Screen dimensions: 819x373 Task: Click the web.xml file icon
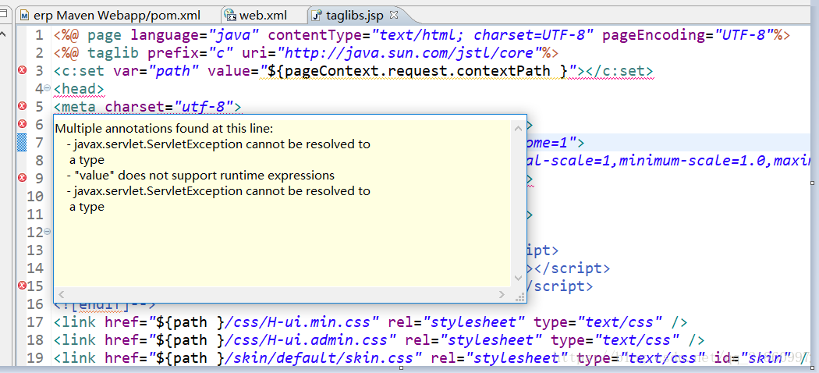(230, 16)
